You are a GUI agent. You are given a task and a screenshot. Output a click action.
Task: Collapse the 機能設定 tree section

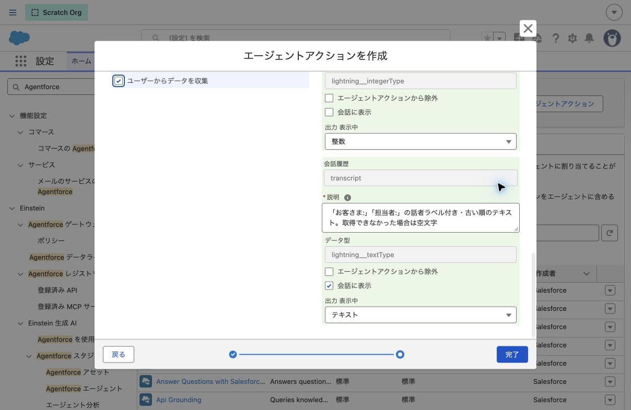(12, 116)
